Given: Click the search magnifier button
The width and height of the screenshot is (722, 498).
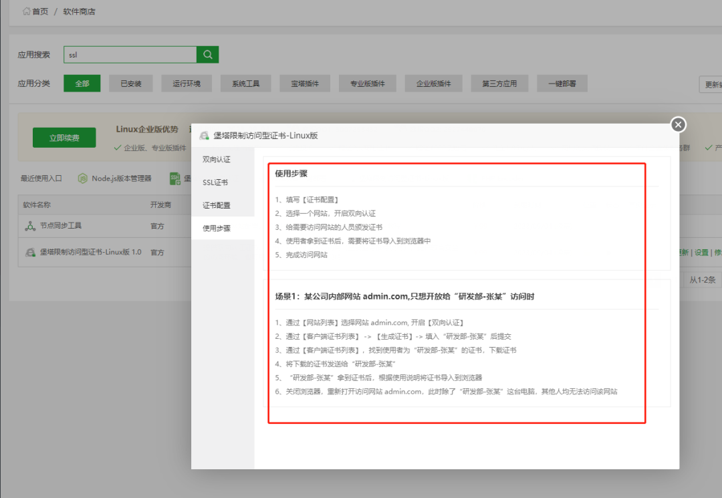Looking at the screenshot, I should pyautogui.click(x=207, y=55).
